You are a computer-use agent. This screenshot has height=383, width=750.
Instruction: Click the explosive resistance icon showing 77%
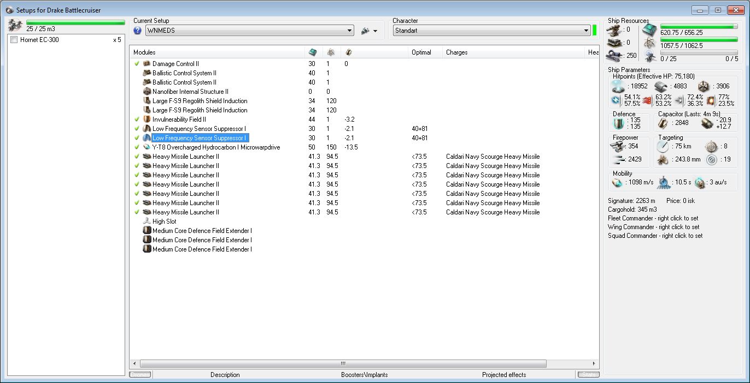tap(712, 100)
